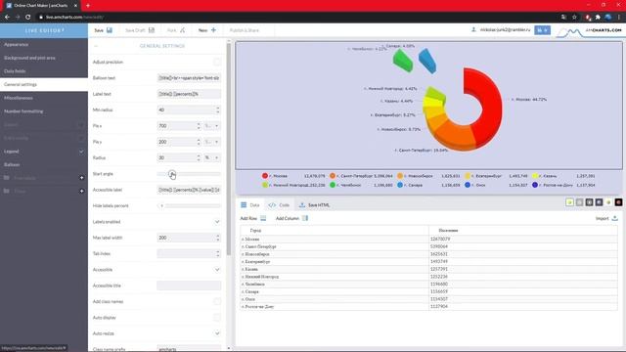The height and width of the screenshot is (352, 626).
Task: Click the Save HTML button
Action: point(314,204)
